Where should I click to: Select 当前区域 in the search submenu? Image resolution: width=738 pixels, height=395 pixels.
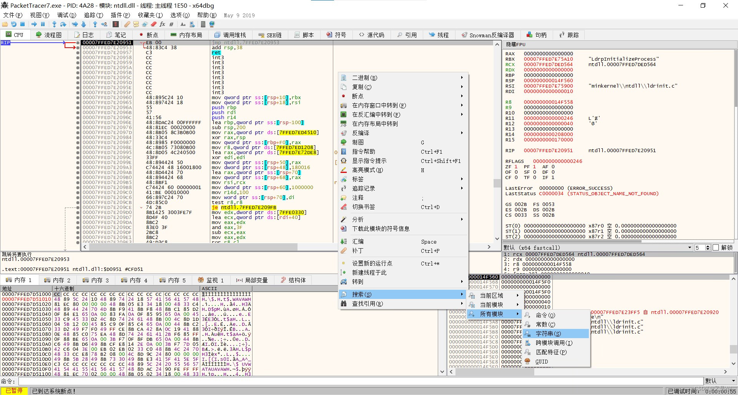pyautogui.click(x=495, y=295)
